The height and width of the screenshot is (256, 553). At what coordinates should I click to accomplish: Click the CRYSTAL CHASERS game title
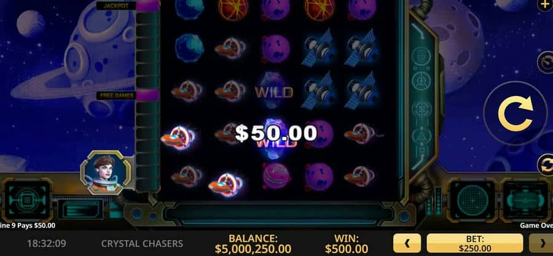(x=142, y=243)
